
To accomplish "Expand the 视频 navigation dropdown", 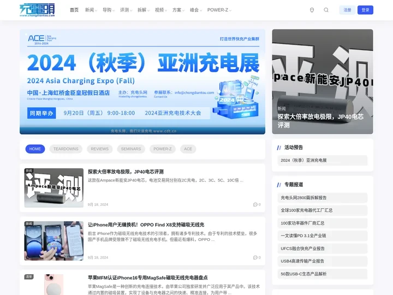I will (160, 10).
